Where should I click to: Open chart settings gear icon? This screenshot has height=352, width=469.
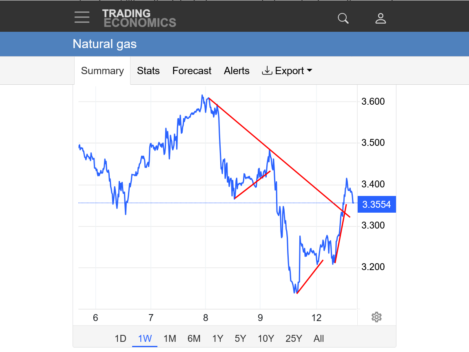[376, 317]
